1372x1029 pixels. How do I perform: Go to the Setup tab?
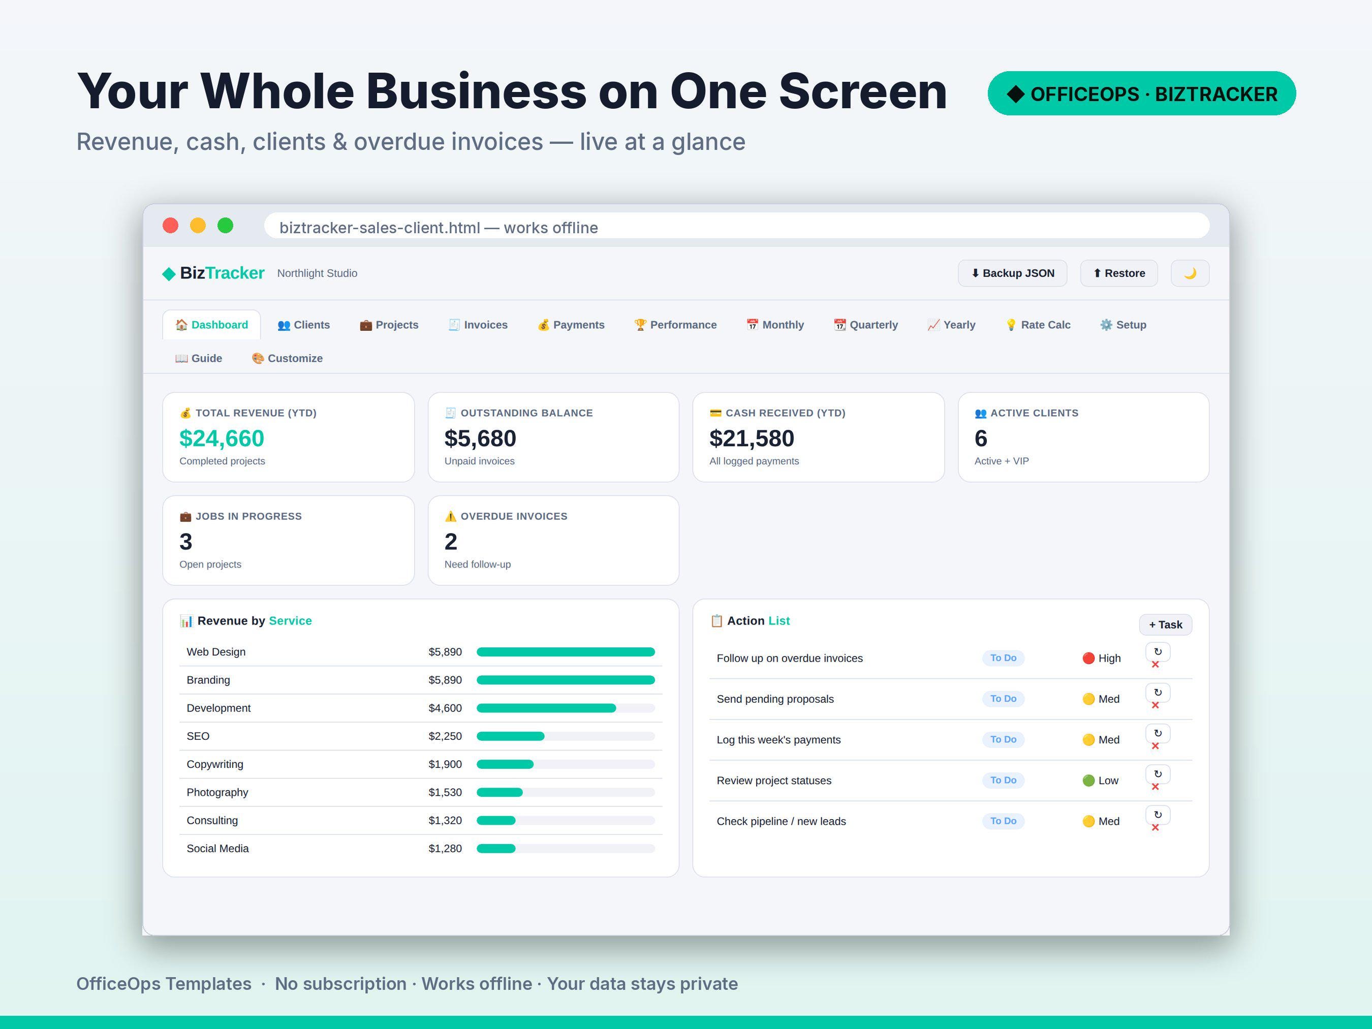coord(1122,324)
